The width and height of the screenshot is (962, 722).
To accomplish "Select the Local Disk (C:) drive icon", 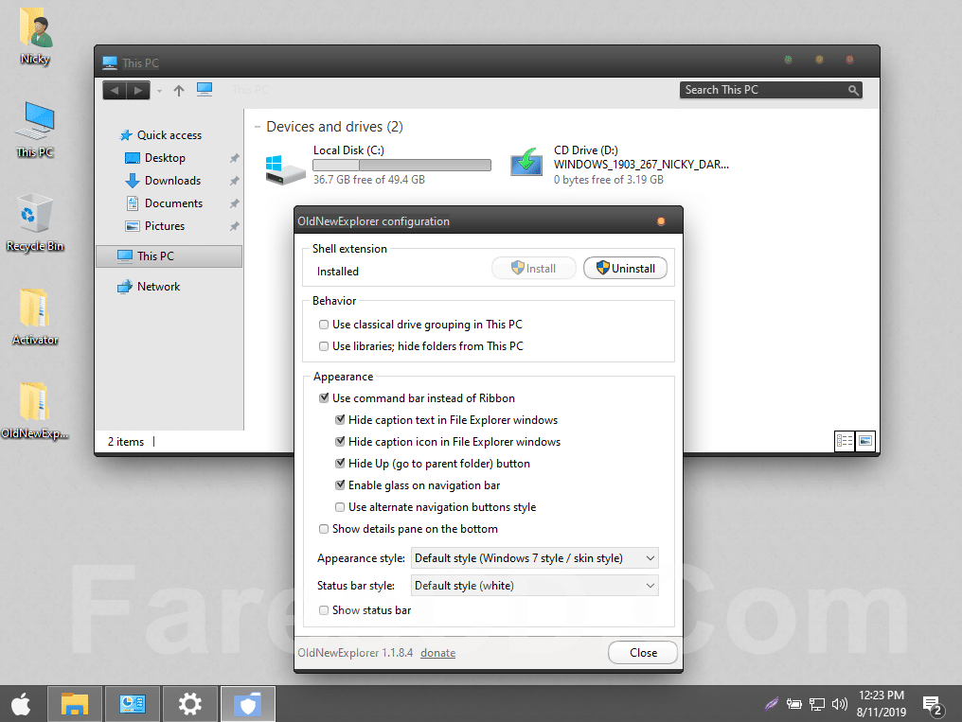I will coord(285,169).
